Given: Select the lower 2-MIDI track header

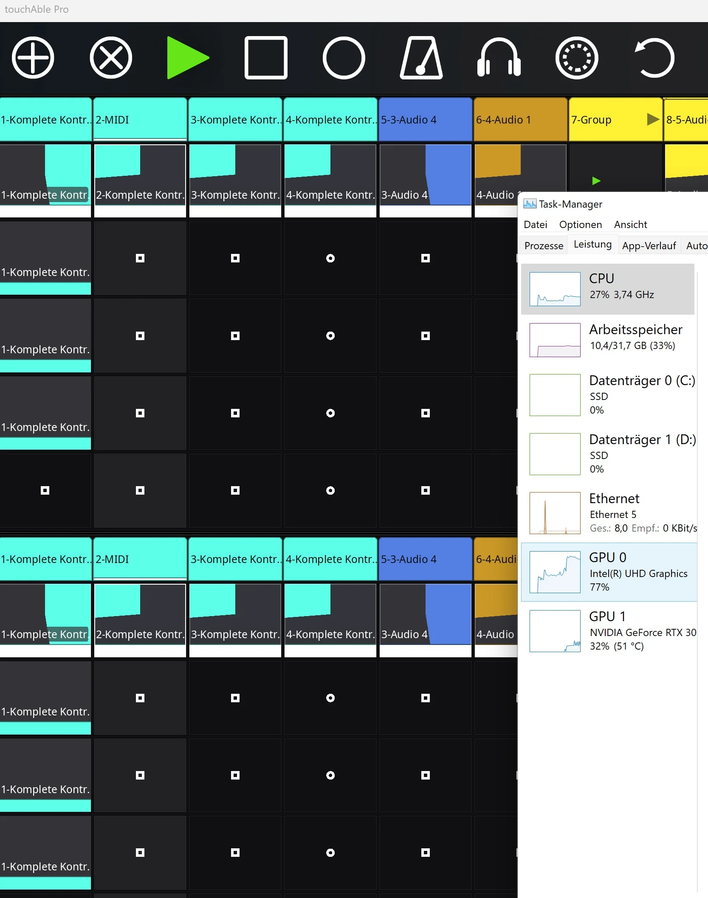Looking at the screenshot, I should (x=140, y=559).
